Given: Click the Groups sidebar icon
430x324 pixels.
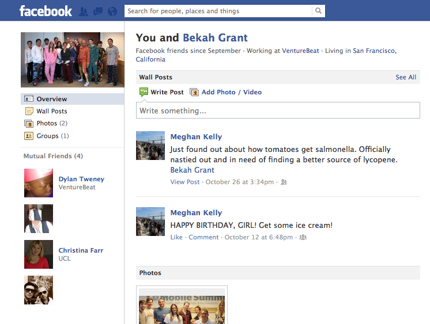Looking at the screenshot, I should click(29, 136).
